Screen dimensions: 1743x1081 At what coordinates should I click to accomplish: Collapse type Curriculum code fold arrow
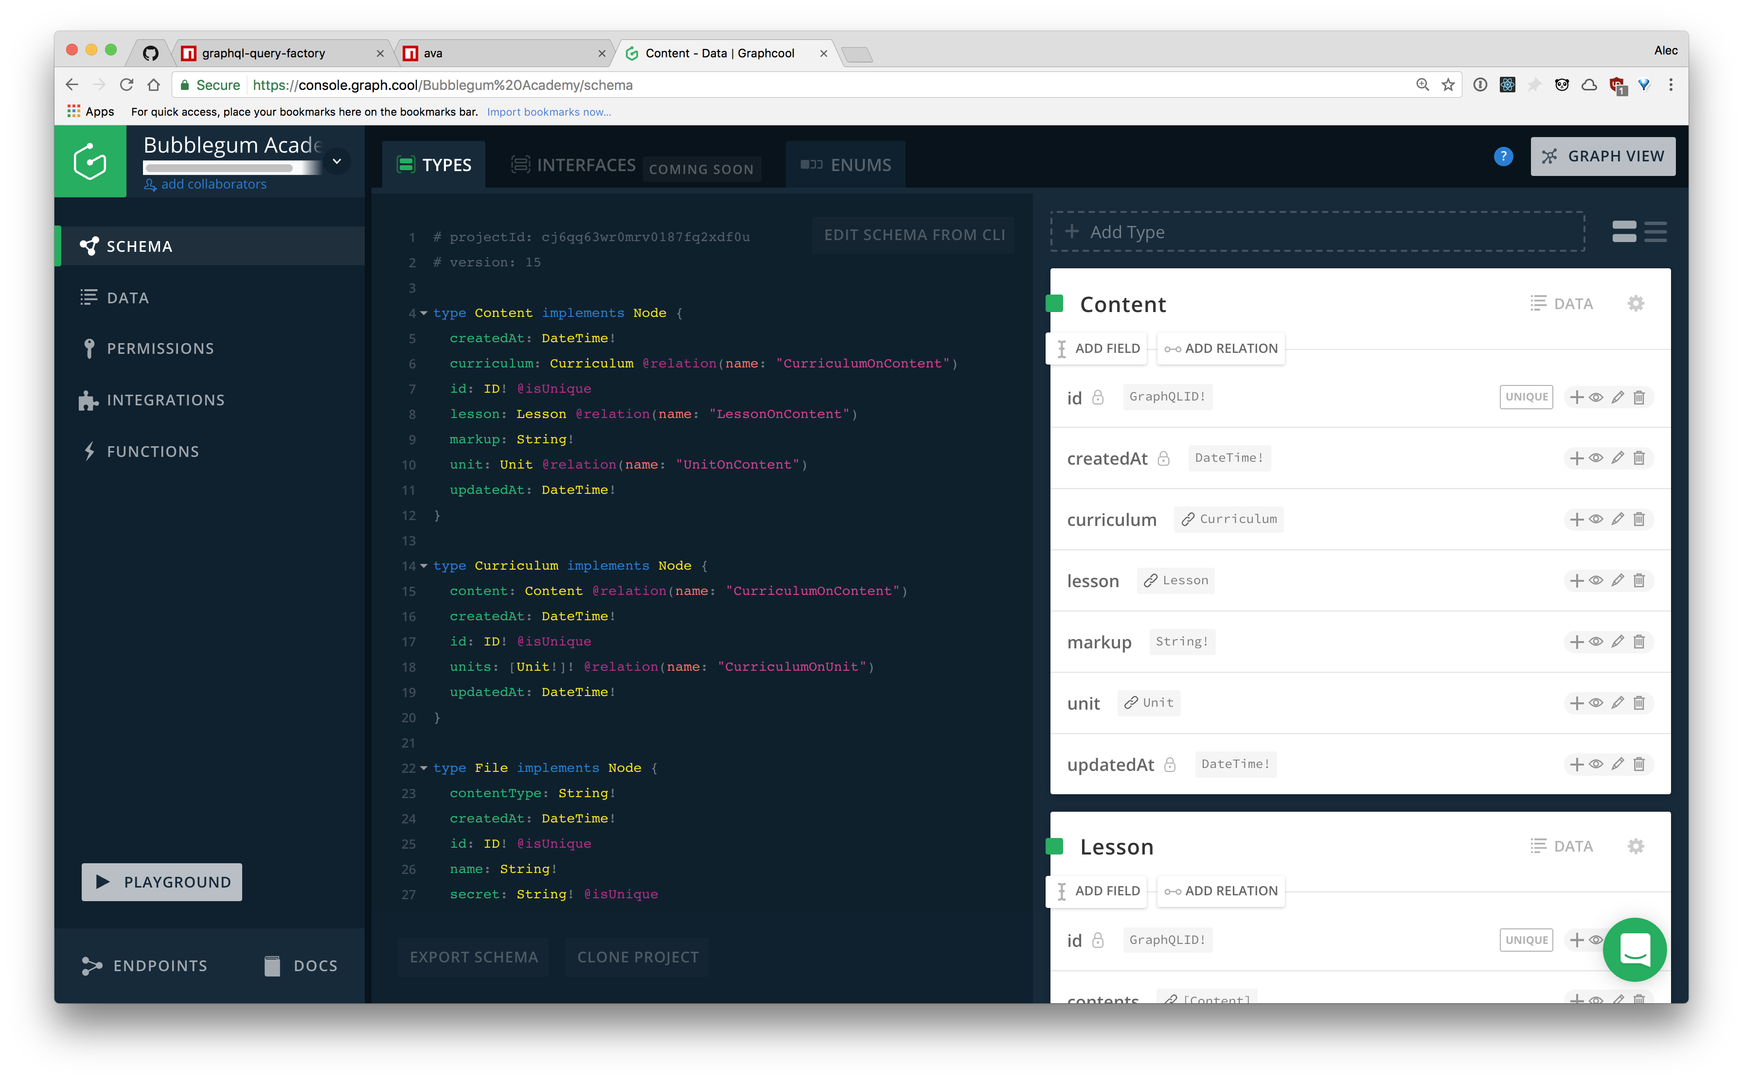424,565
